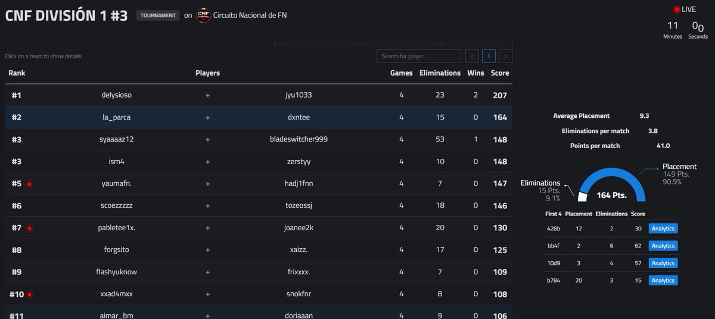Open Analytics for match bb4f
The image size is (715, 319).
point(663,246)
